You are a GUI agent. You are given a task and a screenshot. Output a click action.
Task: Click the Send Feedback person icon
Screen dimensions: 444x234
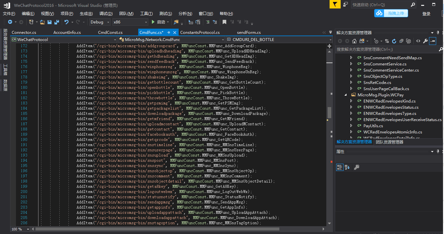[x=346, y=4]
